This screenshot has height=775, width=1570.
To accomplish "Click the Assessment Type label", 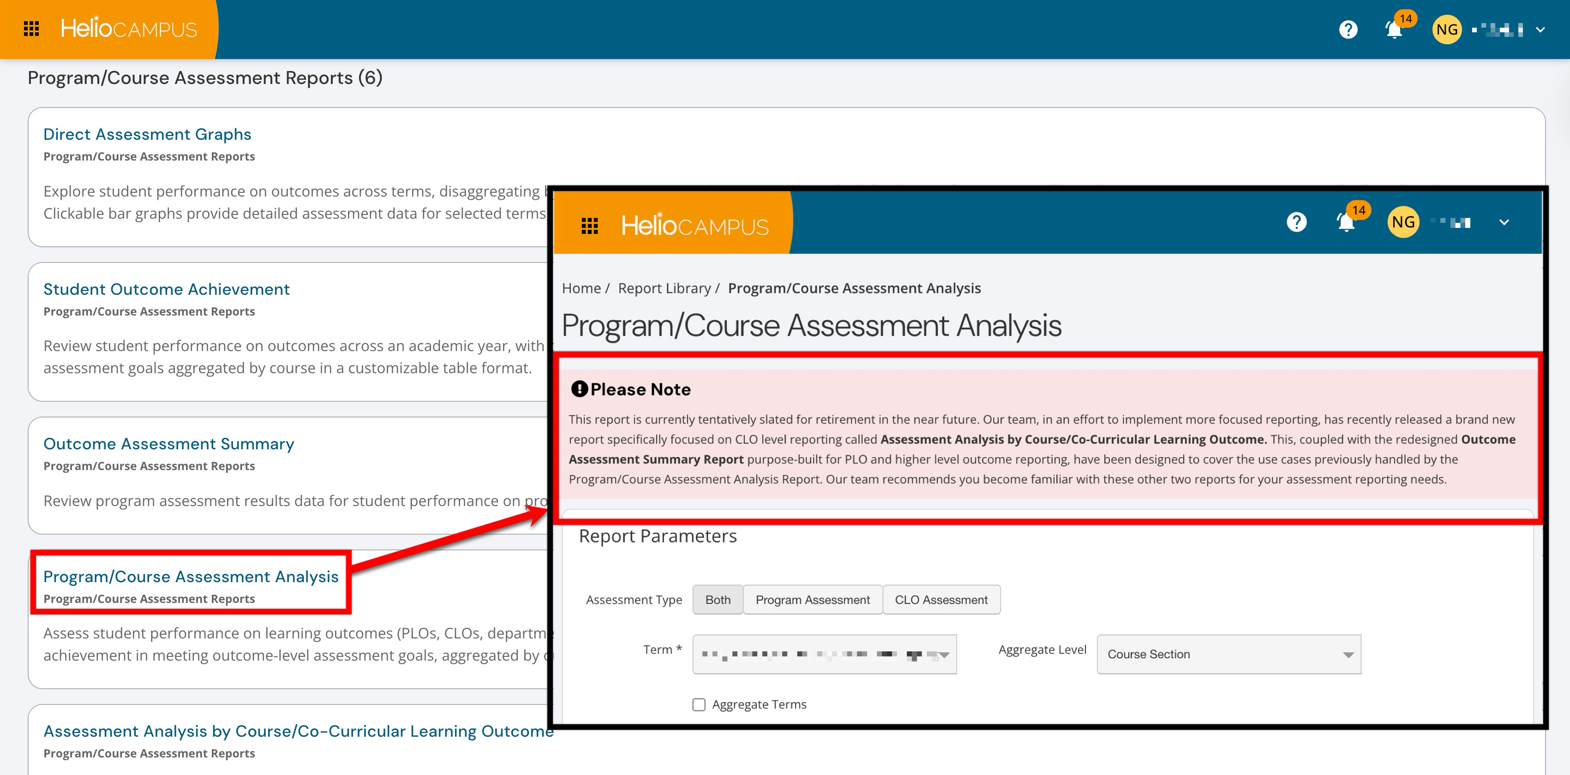I will point(634,600).
